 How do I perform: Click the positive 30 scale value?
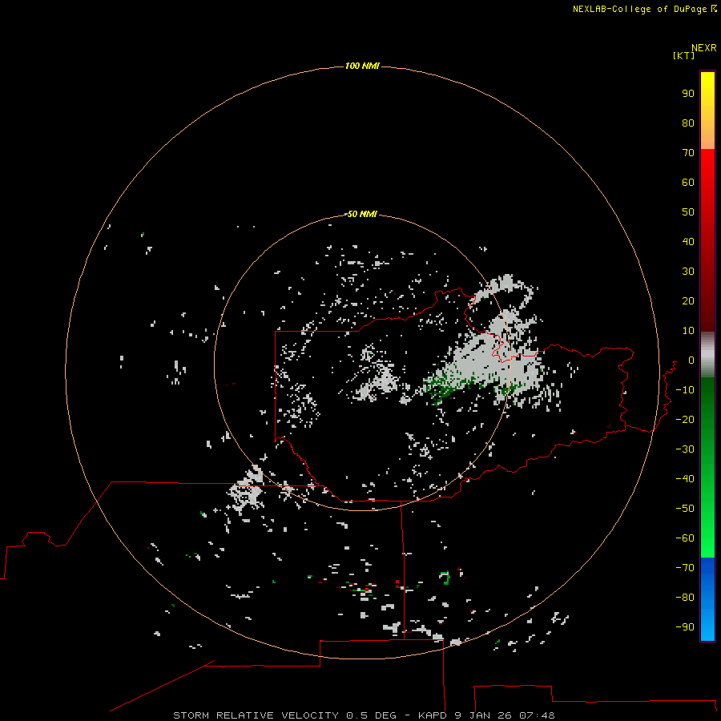pos(688,272)
